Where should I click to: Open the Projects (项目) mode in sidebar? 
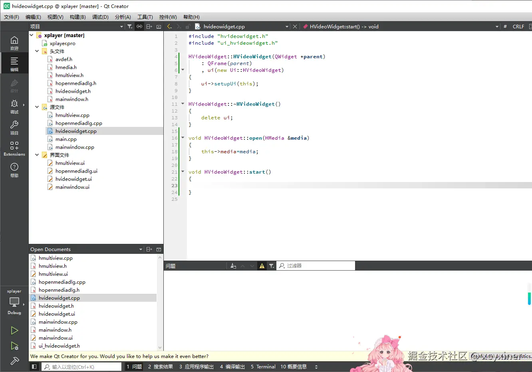click(14, 127)
